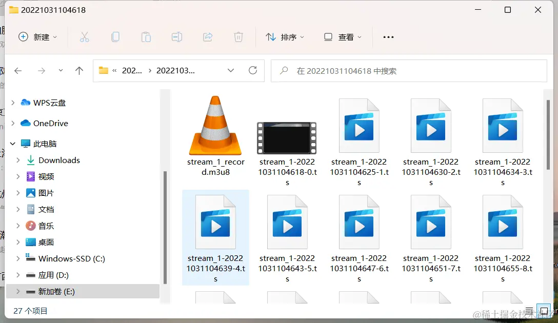The height and width of the screenshot is (323, 558).
Task: Go up one folder level
Action: [x=79, y=71]
